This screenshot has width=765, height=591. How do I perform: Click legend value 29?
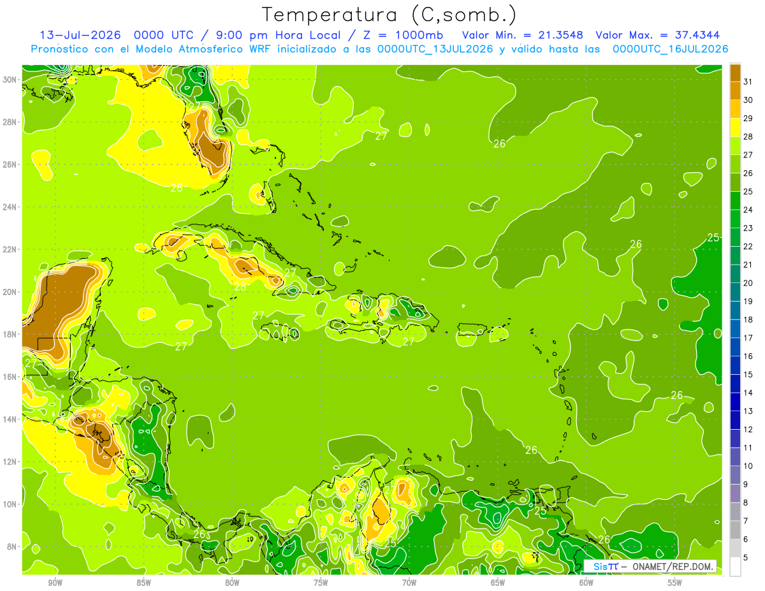[x=748, y=118]
